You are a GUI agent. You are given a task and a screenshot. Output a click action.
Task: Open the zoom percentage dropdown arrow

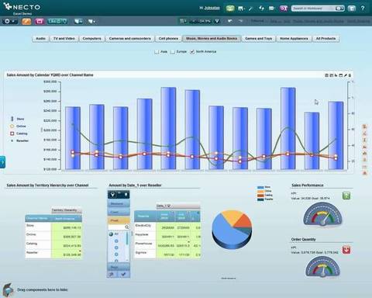click(217, 21)
